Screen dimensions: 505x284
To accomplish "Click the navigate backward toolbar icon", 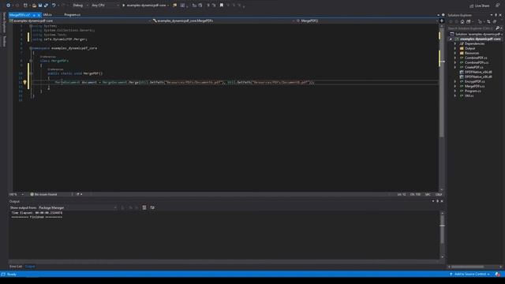I will point(8,6).
